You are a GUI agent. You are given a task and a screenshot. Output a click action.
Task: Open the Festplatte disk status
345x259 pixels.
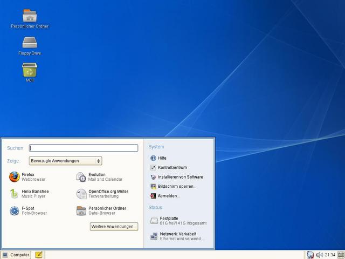(x=177, y=220)
